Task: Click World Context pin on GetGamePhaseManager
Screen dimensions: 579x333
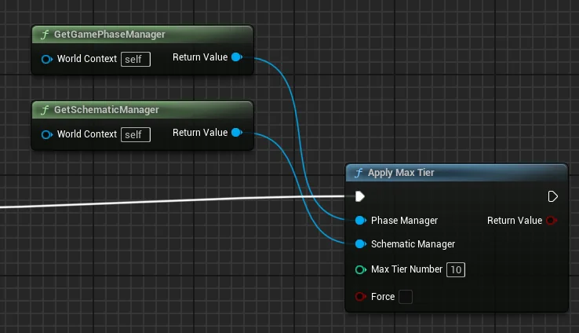Action: coord(47,59)
